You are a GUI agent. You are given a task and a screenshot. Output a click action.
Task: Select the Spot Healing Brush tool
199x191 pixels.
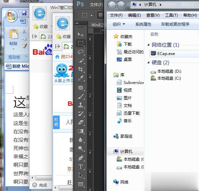coord(81,88)
